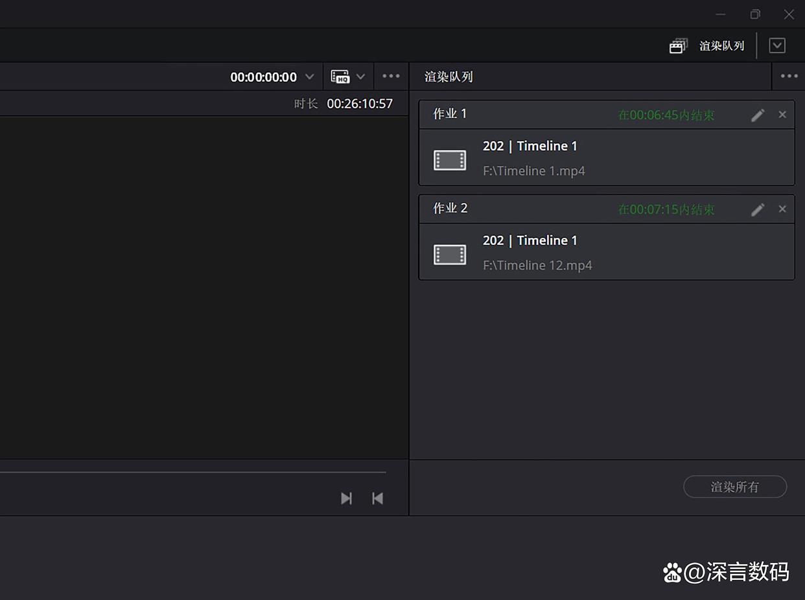Delete job 2 using its X icon

(782, 209)
